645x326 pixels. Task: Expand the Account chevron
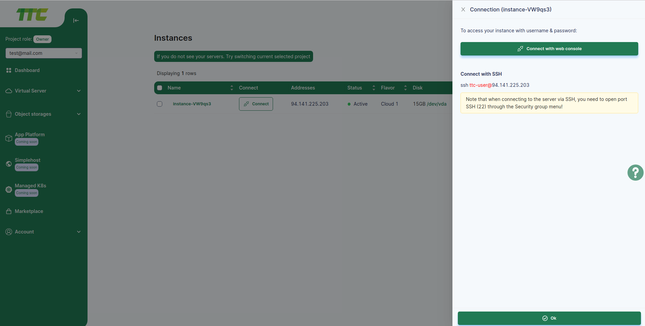click(79, 232)
